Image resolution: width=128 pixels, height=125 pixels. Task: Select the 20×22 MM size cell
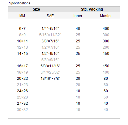click(23, 79)
